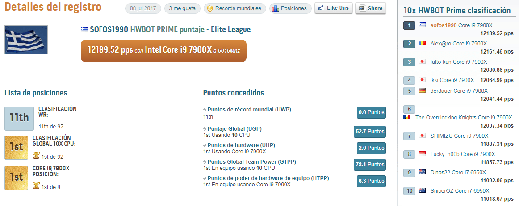
Task: Click the Share button
Action: 370,8
